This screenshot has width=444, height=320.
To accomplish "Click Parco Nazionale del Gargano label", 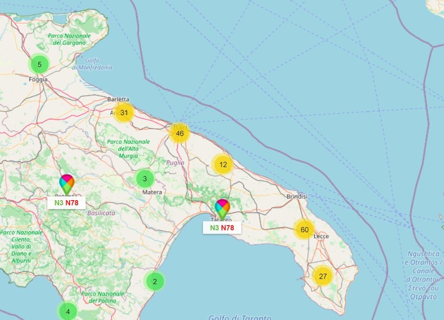I will coord(70,39).
